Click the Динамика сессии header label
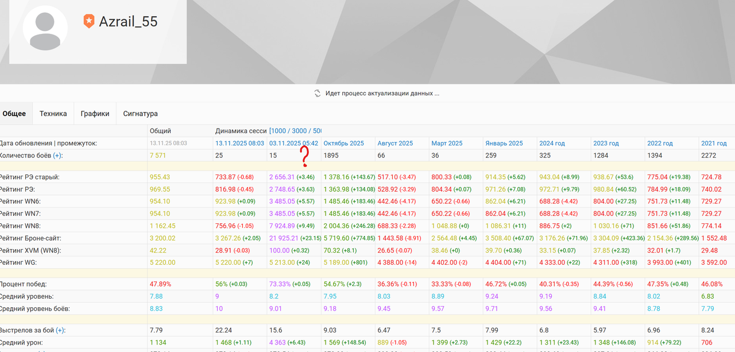 pyautogui.click(x=241, y=131)
